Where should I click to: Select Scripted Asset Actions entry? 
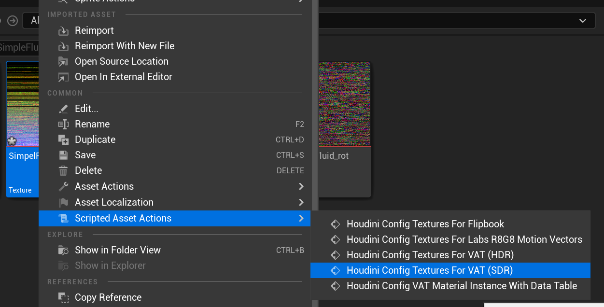[x=175, y=218]
